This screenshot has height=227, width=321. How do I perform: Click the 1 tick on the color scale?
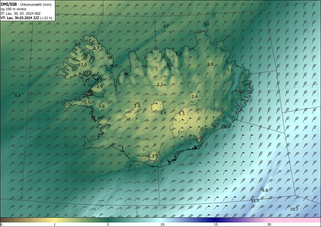55,224
